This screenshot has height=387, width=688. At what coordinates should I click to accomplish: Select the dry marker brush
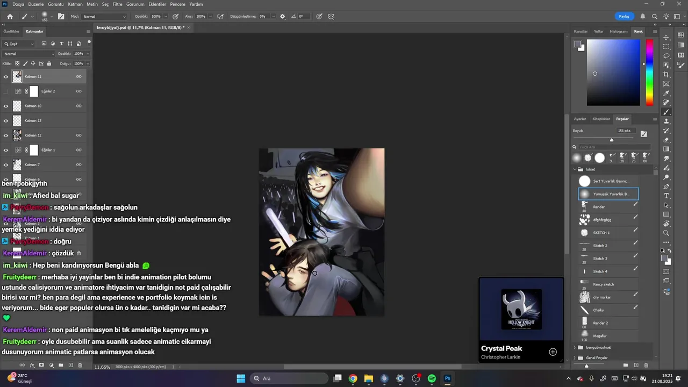(x=608, y=297)
